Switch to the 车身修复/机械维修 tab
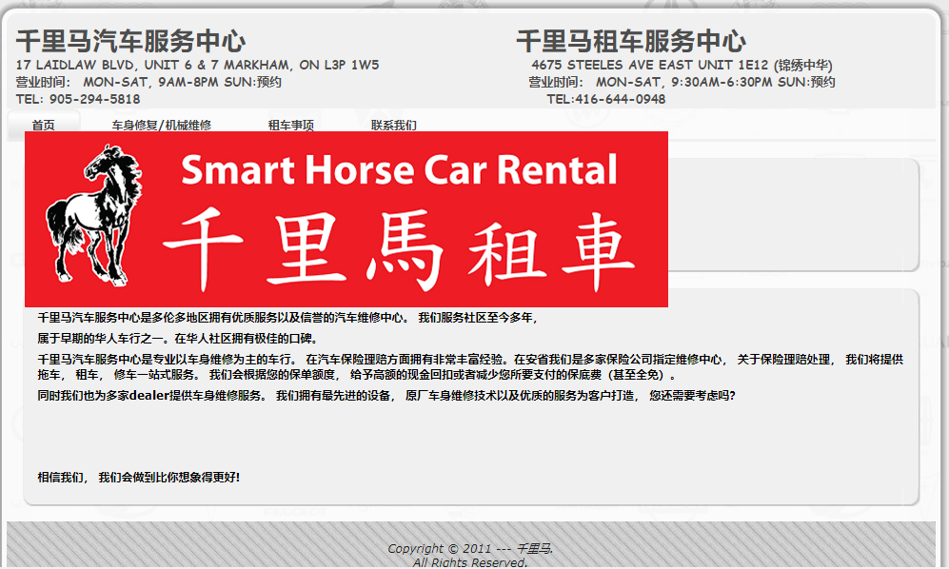Viewport: 949px width, 569px height. tap(161, 125)
